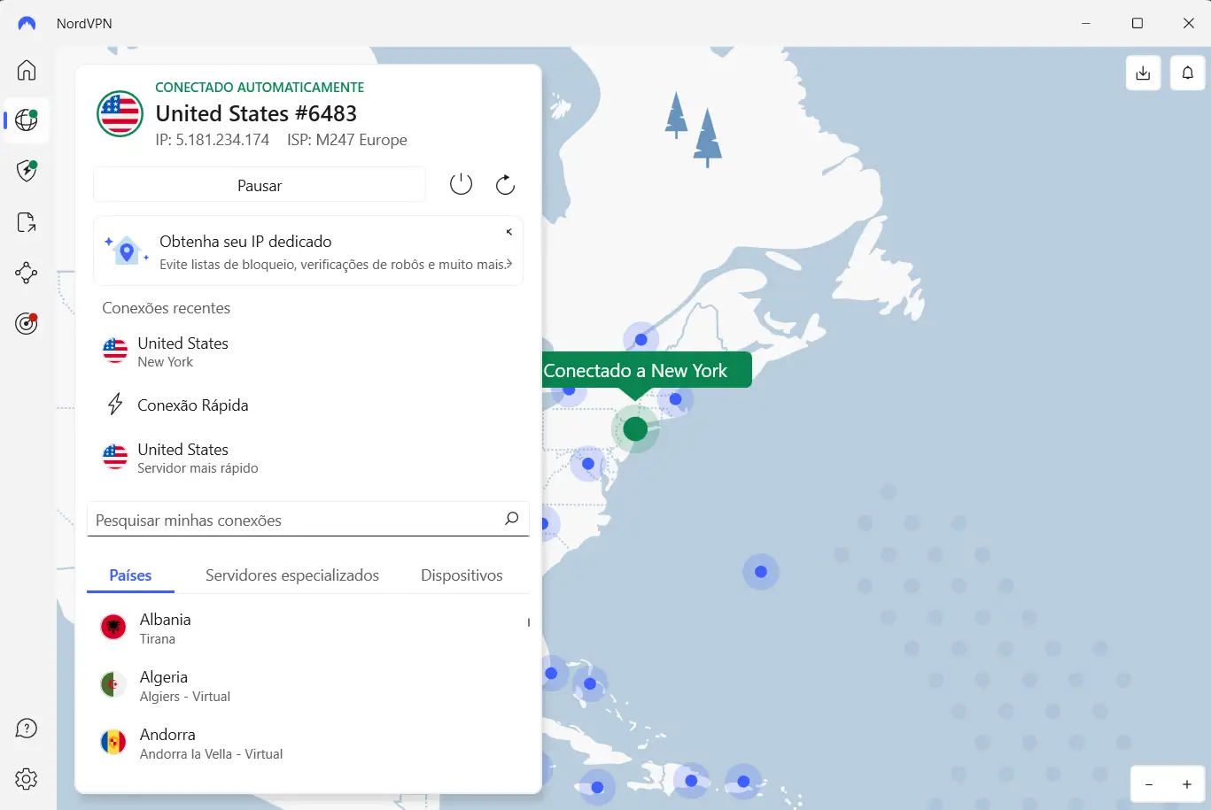Viewport: 1211px width, 810px height.
Task: Click Conexões recentes heading
Action: click(167, 308)
